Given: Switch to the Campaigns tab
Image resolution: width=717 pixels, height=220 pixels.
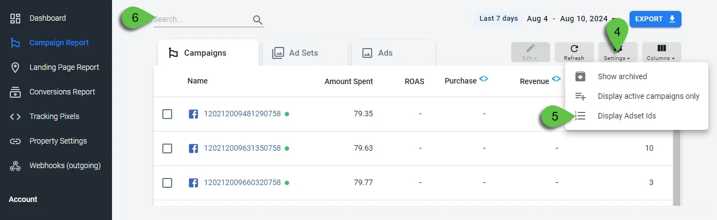Looking at the screenshot, I should point(208,53).
